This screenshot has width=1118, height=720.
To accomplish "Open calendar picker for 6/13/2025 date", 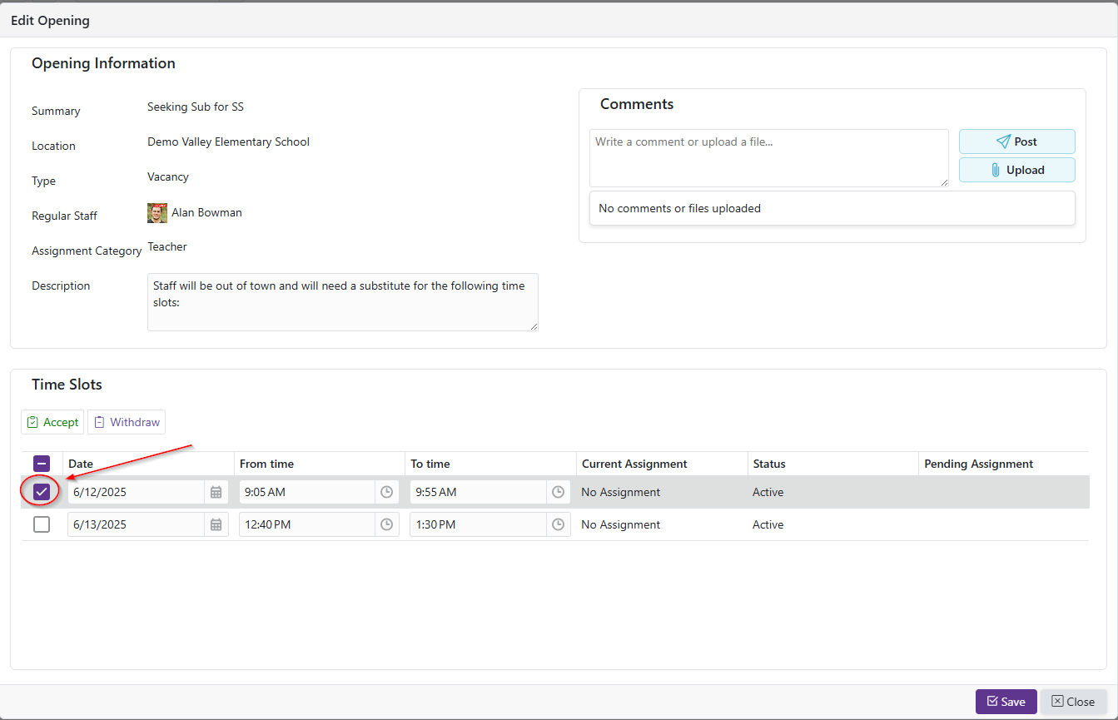I will [x=216, y=524].
